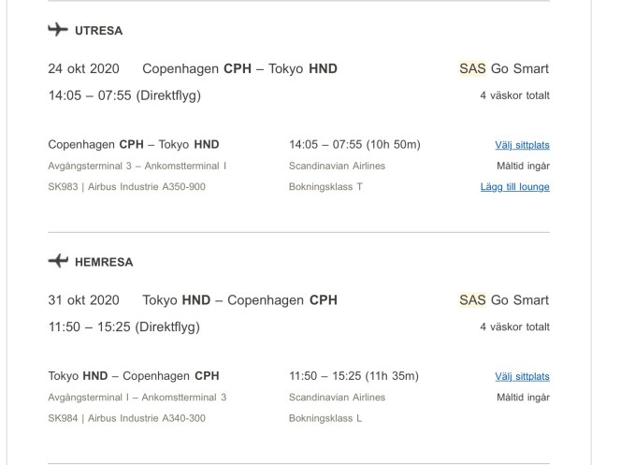Select the HEMRESA section heading
Viewport: 620px width, 465px height.
[x=103, y=263]
